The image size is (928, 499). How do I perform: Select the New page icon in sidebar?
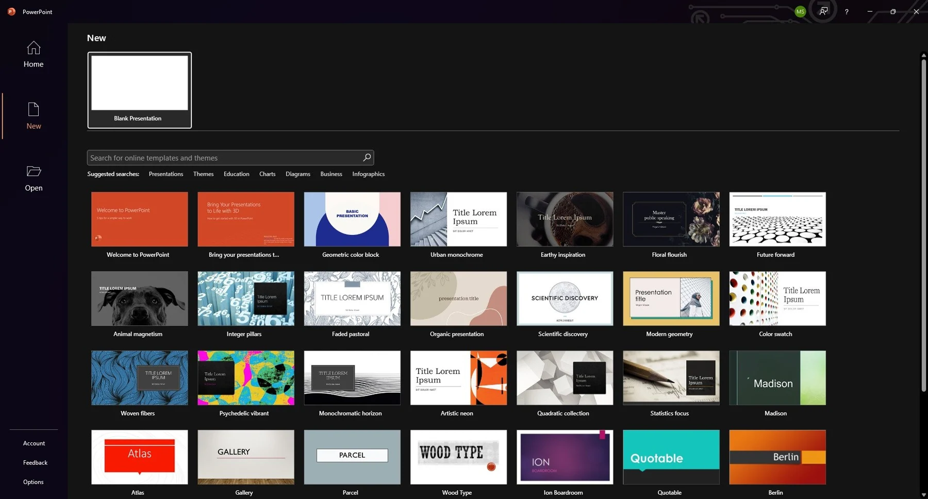tap(34, 109)
